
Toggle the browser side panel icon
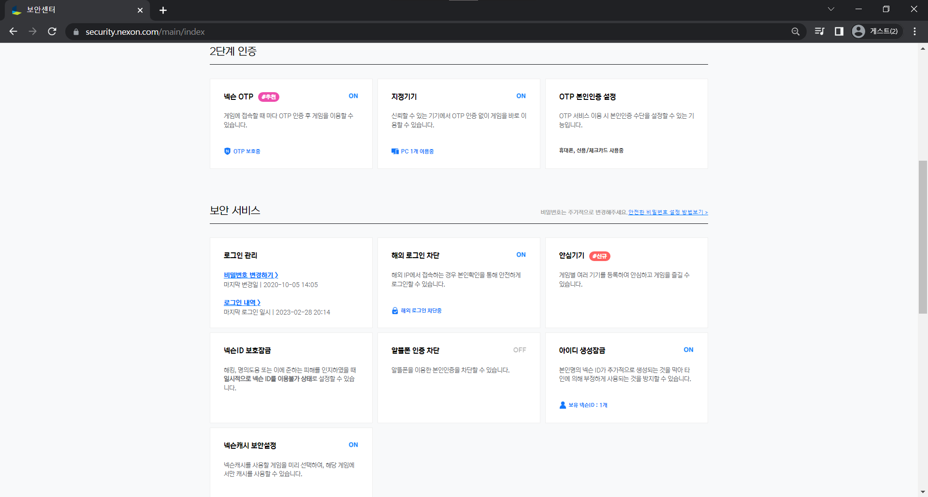pyautogui.click(x=839, y=31)
